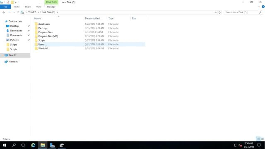The width and height of the screenshot is (265, 149).
Task: Open taskbar Search
Action: tap(14, 145)
